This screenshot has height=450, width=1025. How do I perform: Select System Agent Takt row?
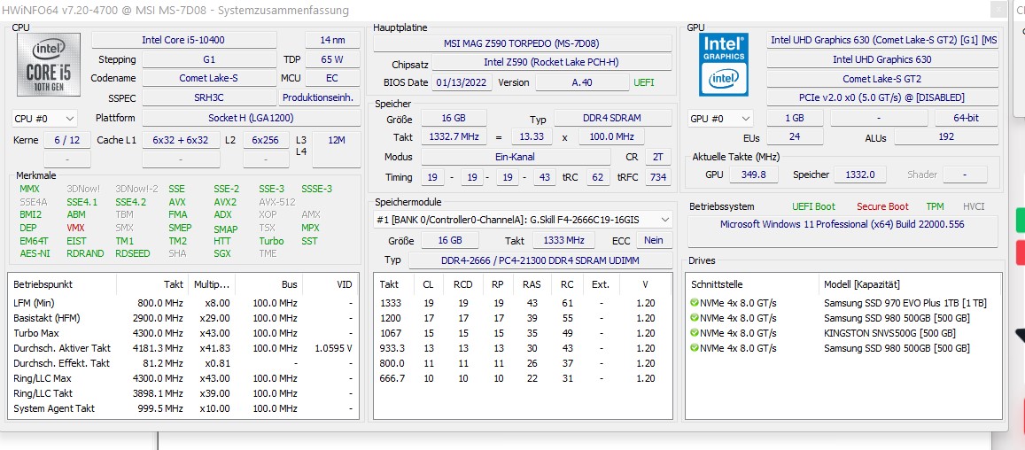click(183, 408)
